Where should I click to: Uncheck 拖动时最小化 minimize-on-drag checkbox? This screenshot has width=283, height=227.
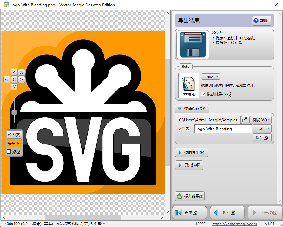tap(203, 94)
